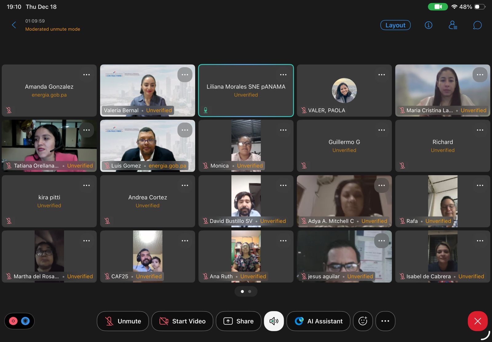Image resolution: width=492 pixels, height=342 pixels.
Task: Open the chat bubble icon
Action: coord(477,25)
